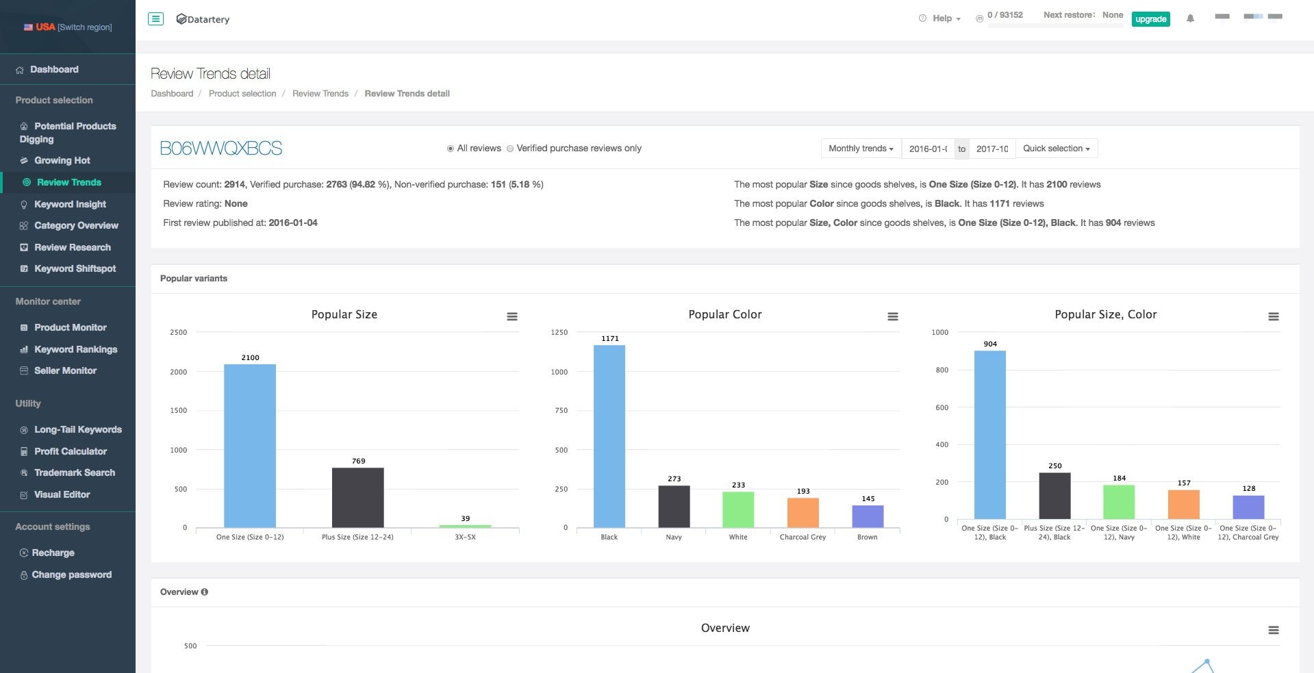Open Popular Color chart menu icon

[x=893, y=316]
